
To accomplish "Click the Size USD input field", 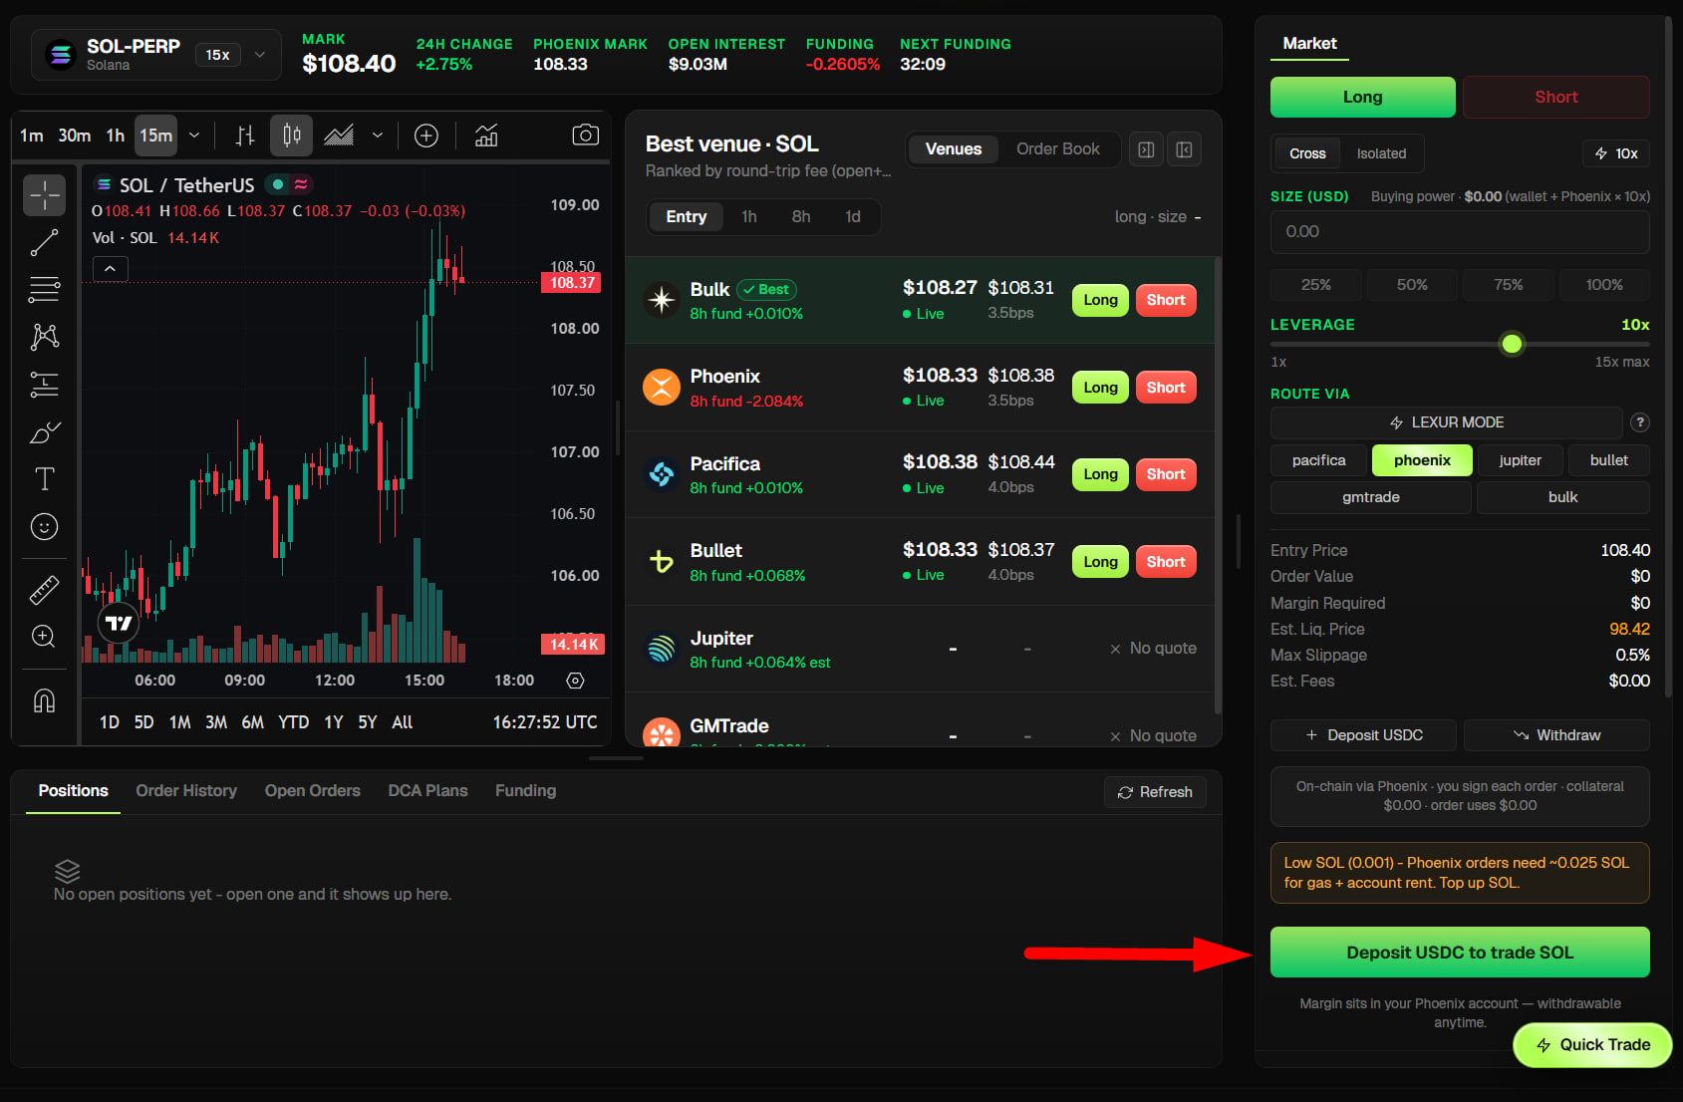I will point(1460,232).
